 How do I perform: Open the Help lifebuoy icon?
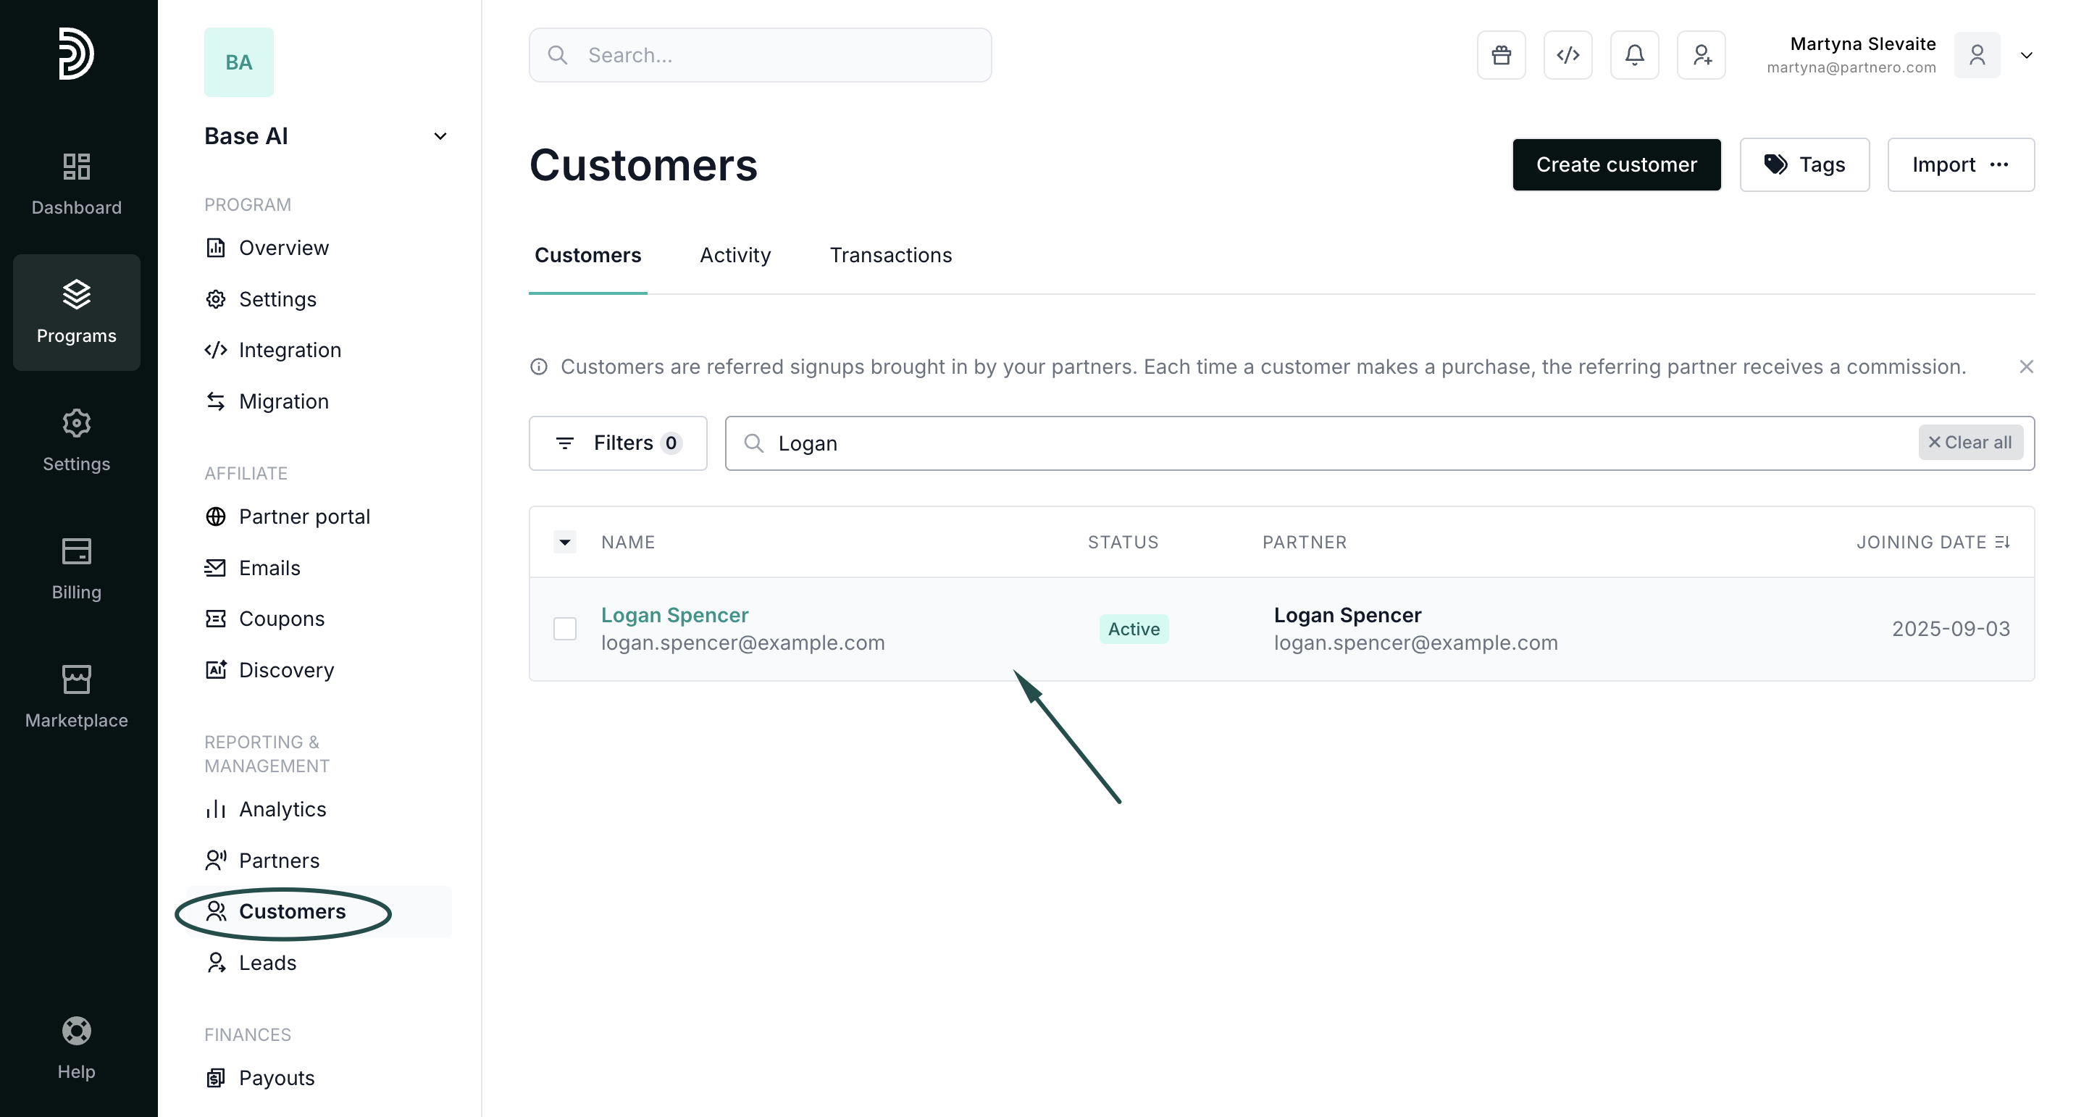click(77, 1031)
